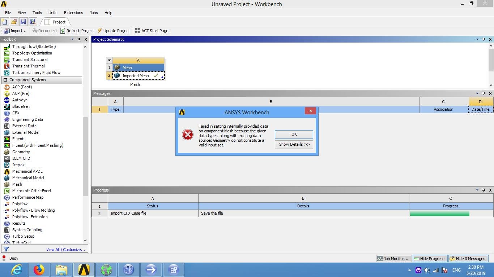The height and width of the screenshot is (277, 494).
Task: Toggle the Progress panel pin
Action: coord(484,190)
